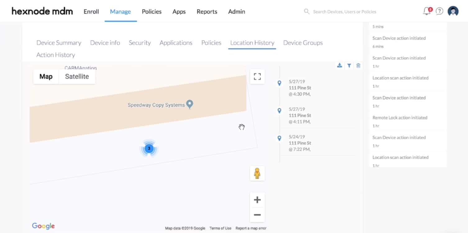This screenshot has height=233, width=468.
Task: Switch to the Device Summary tab
Action: point(59,43)
